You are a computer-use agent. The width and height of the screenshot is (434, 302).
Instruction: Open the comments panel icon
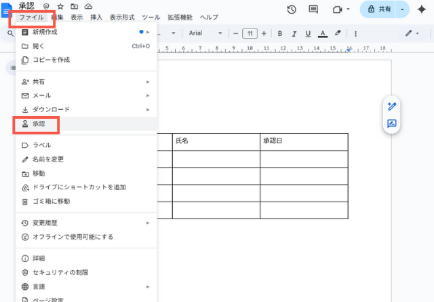[x=313, y=10]
